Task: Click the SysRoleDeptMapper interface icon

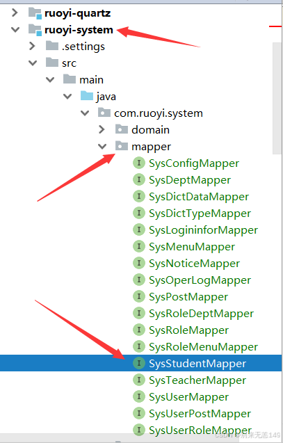Action: 139,313
